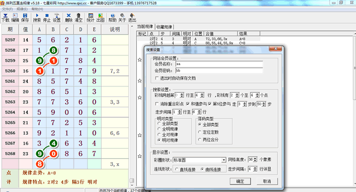Click the number table scrollbar up arrow
The height and width of the screenshot is (192, 356).
(x=132, y=27)
